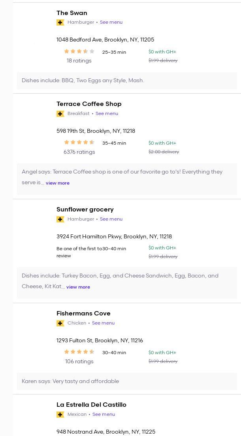Click the GH+ badge under Sunflower grocery
The width and height of the screenshot is (241, 436).
60,219
